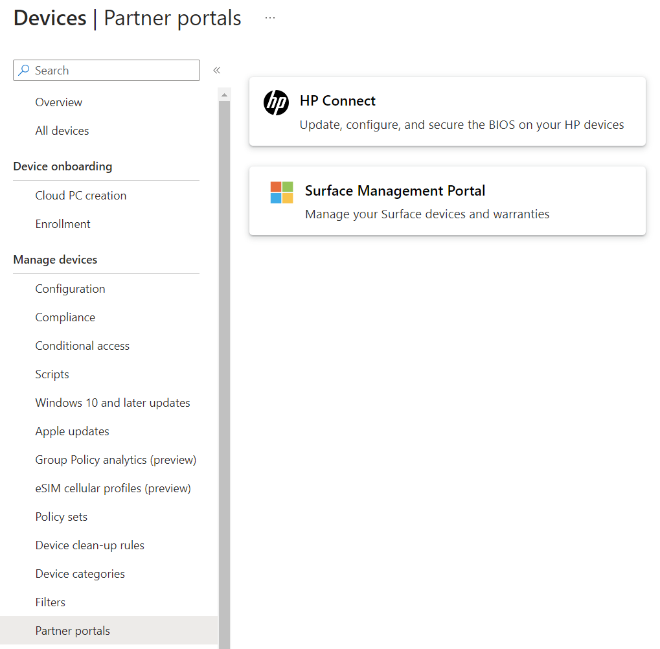660x649 pixels.
Task: Select the Partner portals menu item
Action: click(x=109, y=630)
